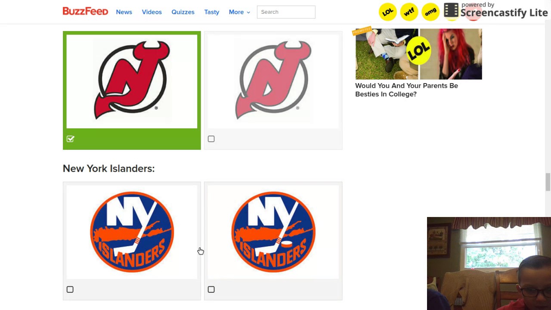551x310 pixels.
Task: Open the Quizzes section
Action: (183, 12)
